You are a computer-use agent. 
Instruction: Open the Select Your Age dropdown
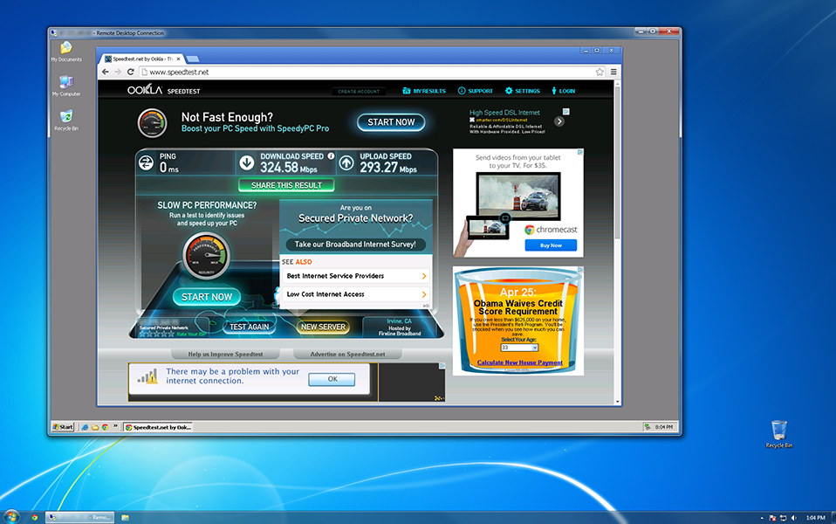(519, 348)
